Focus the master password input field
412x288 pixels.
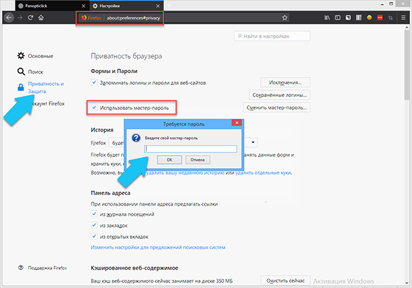(190, 149)
